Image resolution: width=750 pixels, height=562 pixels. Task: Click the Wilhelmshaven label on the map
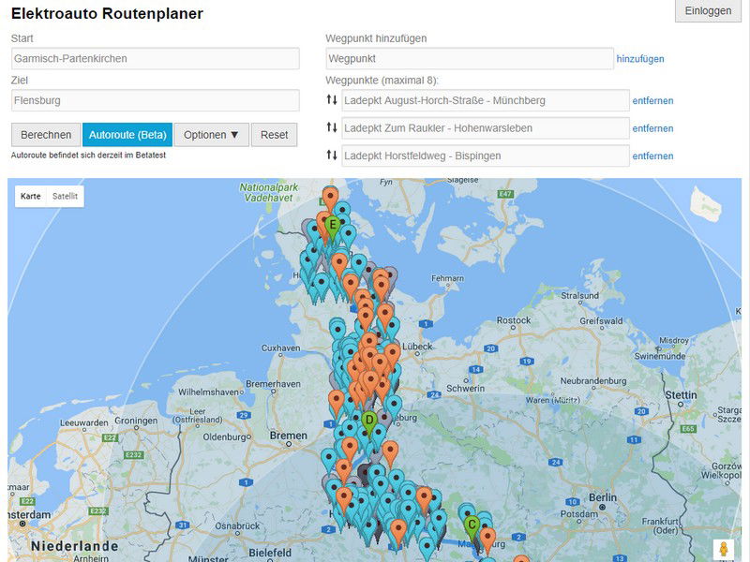208,392
